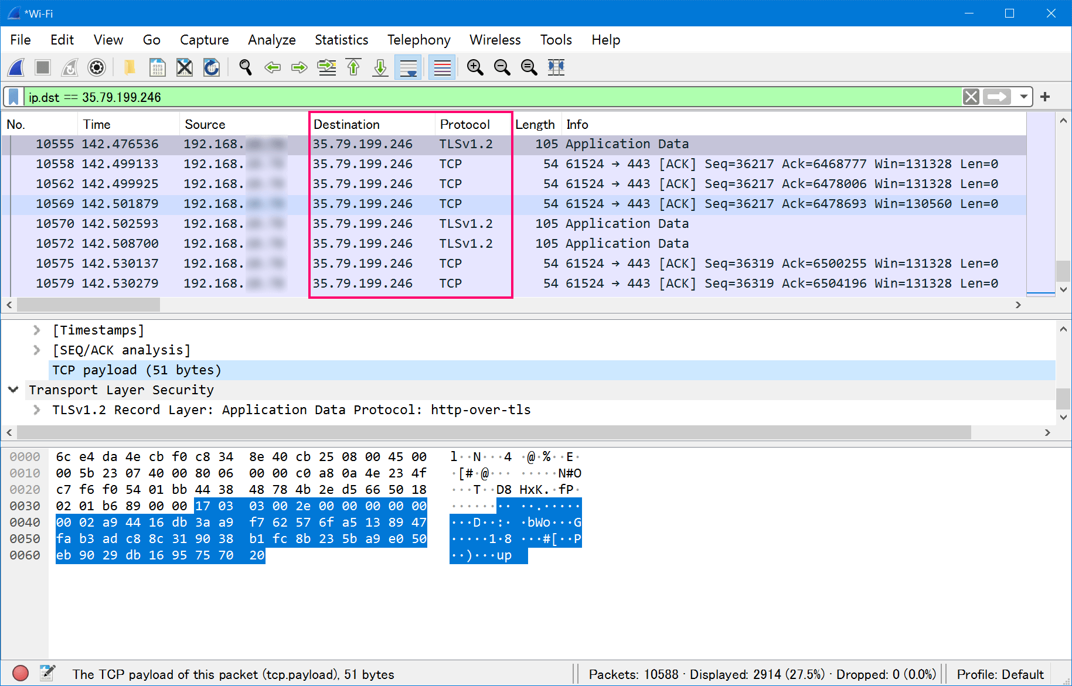Toggle packet list colorization

pyautogui.click(x=442, y=67)
